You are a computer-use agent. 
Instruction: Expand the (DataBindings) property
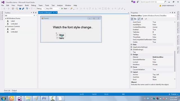(x=131, y=50)
